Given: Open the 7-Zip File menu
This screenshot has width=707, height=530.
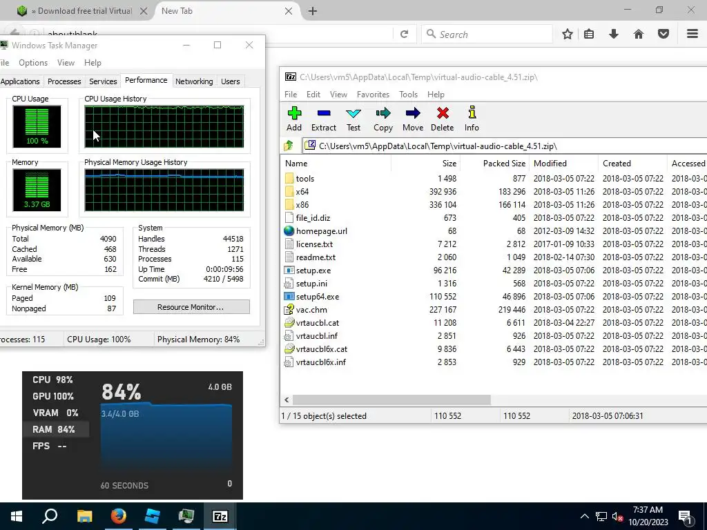Looking at the screenshot, I should tap(291, 94).
